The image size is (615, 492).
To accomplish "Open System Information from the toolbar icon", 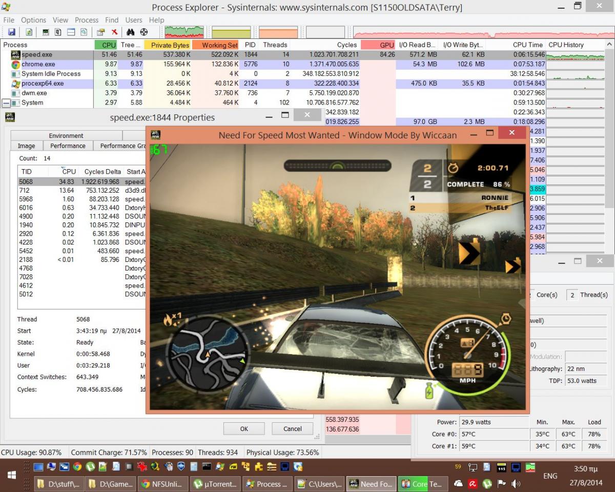I will (x=46, y=32).
